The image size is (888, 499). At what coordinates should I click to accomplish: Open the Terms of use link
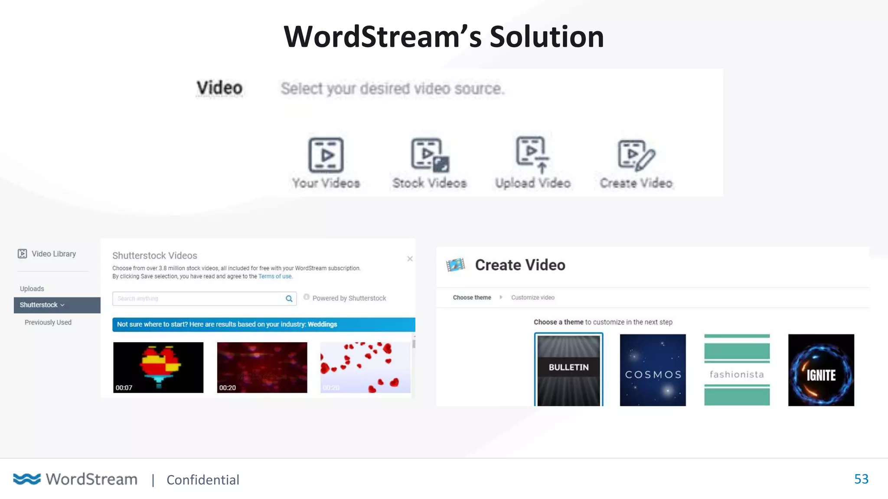[x=275, y=276]
